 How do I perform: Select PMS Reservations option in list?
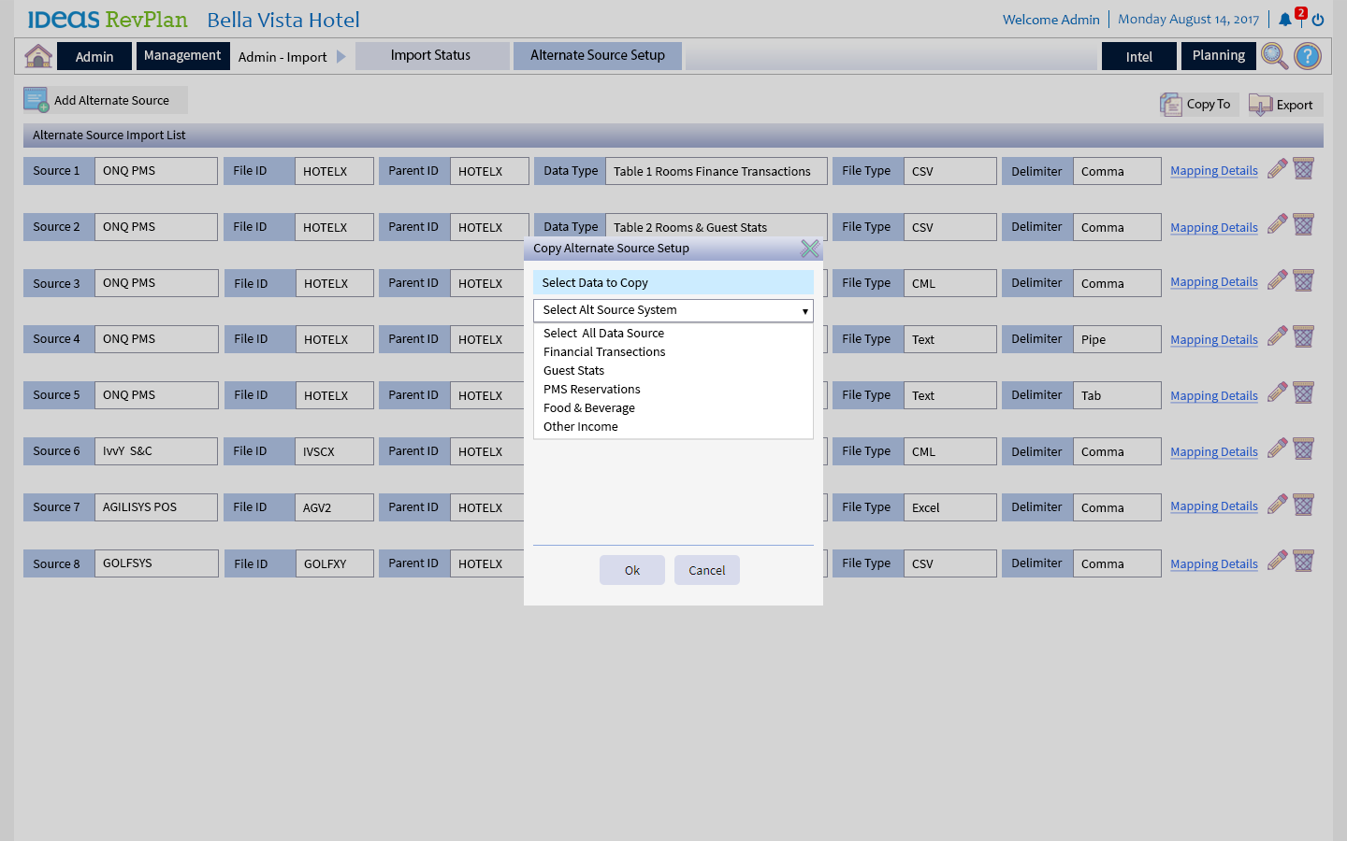tap(591, 390)
